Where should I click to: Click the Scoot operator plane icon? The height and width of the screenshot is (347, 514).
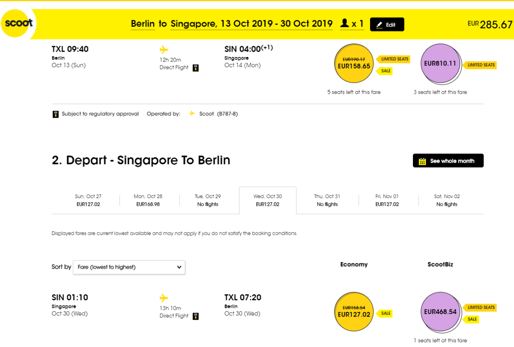192,114
